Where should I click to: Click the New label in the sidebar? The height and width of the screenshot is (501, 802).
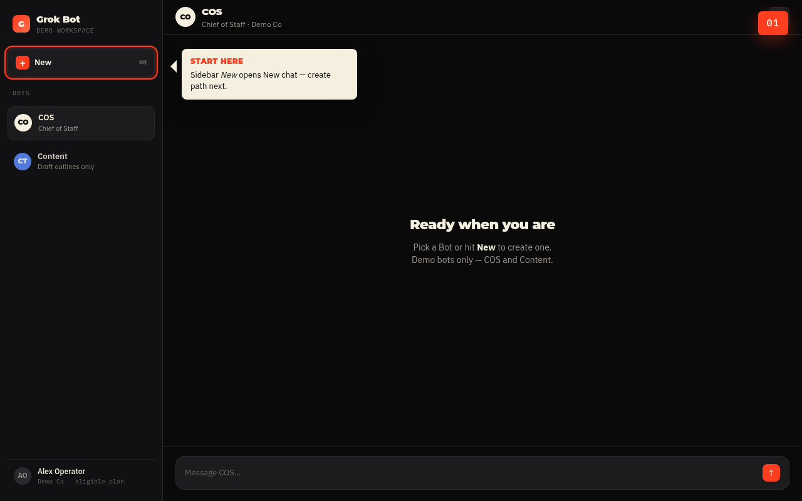click(x=43, y=63)
